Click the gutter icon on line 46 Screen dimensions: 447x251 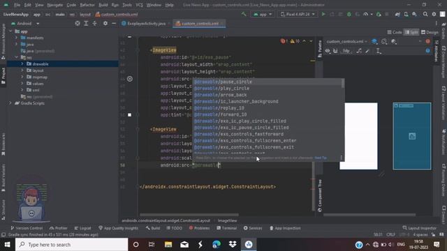click(x=130, y=79)
